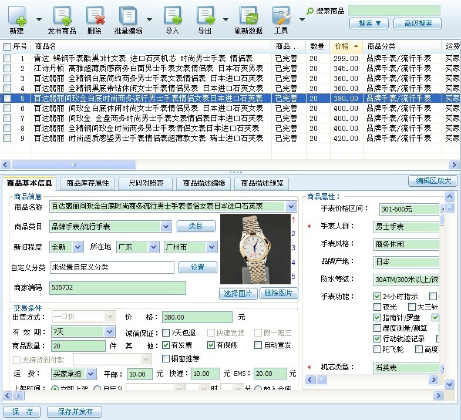Switch to the 商品库存属性 tab
This screenshot has width=461, height=420.
pyautogui.click(x=88, y=183)
